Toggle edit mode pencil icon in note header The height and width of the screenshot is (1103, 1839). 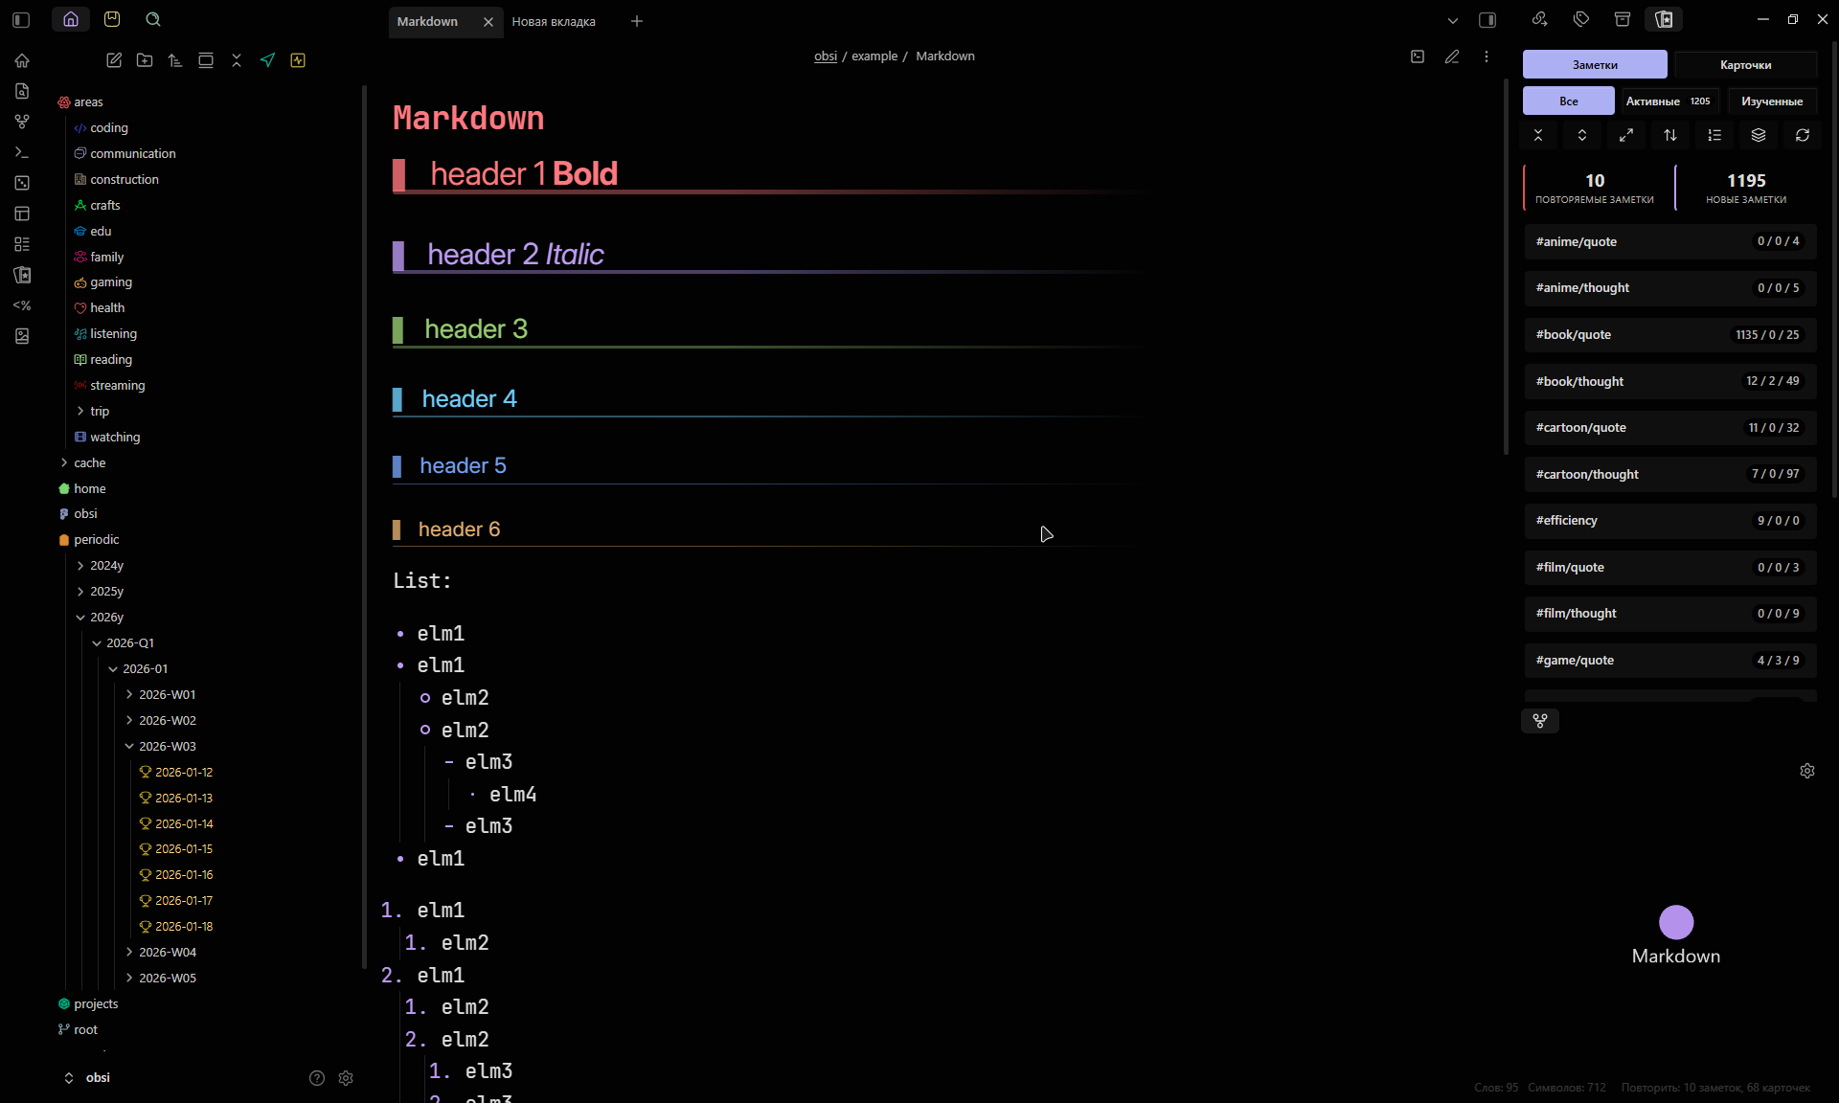(x=1452, y=56)
